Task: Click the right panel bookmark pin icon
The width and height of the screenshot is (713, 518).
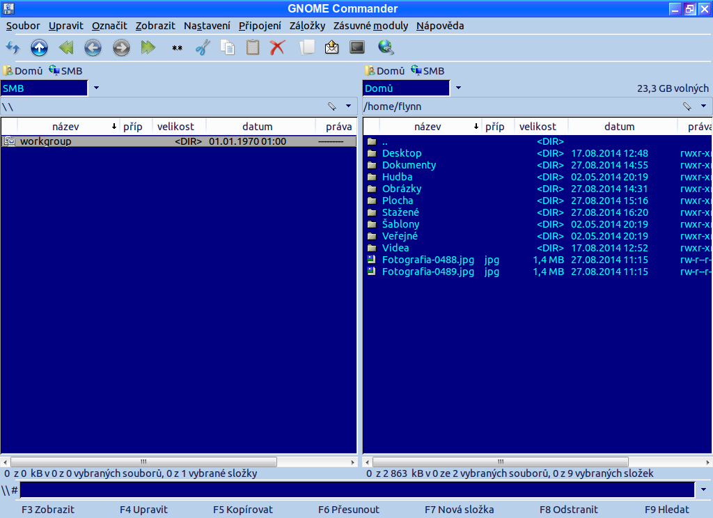Action: point(687,107)
